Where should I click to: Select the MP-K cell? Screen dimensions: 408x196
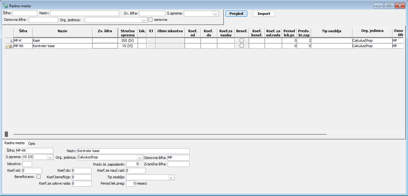click(23, 41)
